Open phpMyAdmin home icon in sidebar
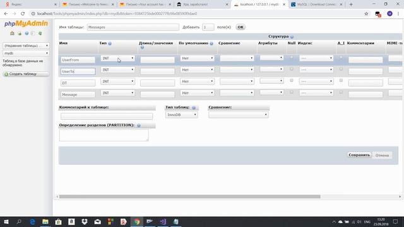The height and width of the screenshot is (227, 404). click(12, 33)
